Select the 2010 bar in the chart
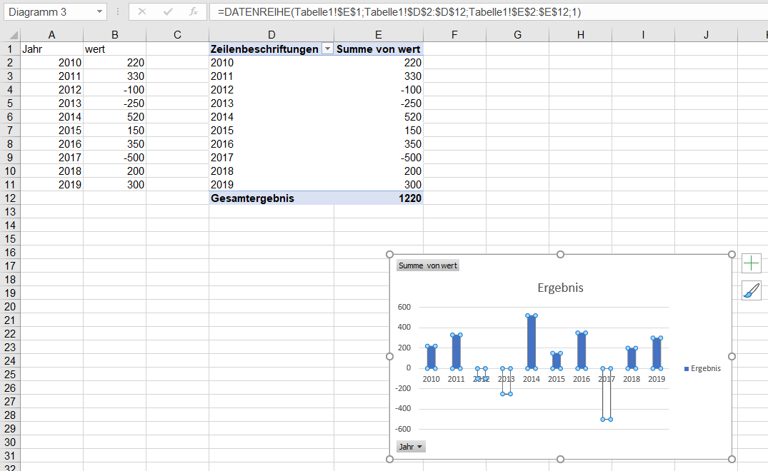 (x=431, y=357)
